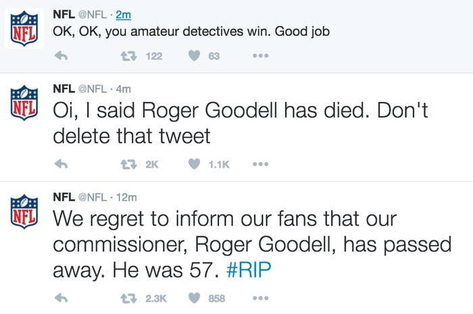
Task: Click the NFL avatar on the 4m tweet
Action: pos(24,103)
